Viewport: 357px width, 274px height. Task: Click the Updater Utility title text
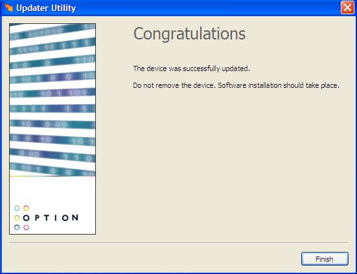(46, 8)
